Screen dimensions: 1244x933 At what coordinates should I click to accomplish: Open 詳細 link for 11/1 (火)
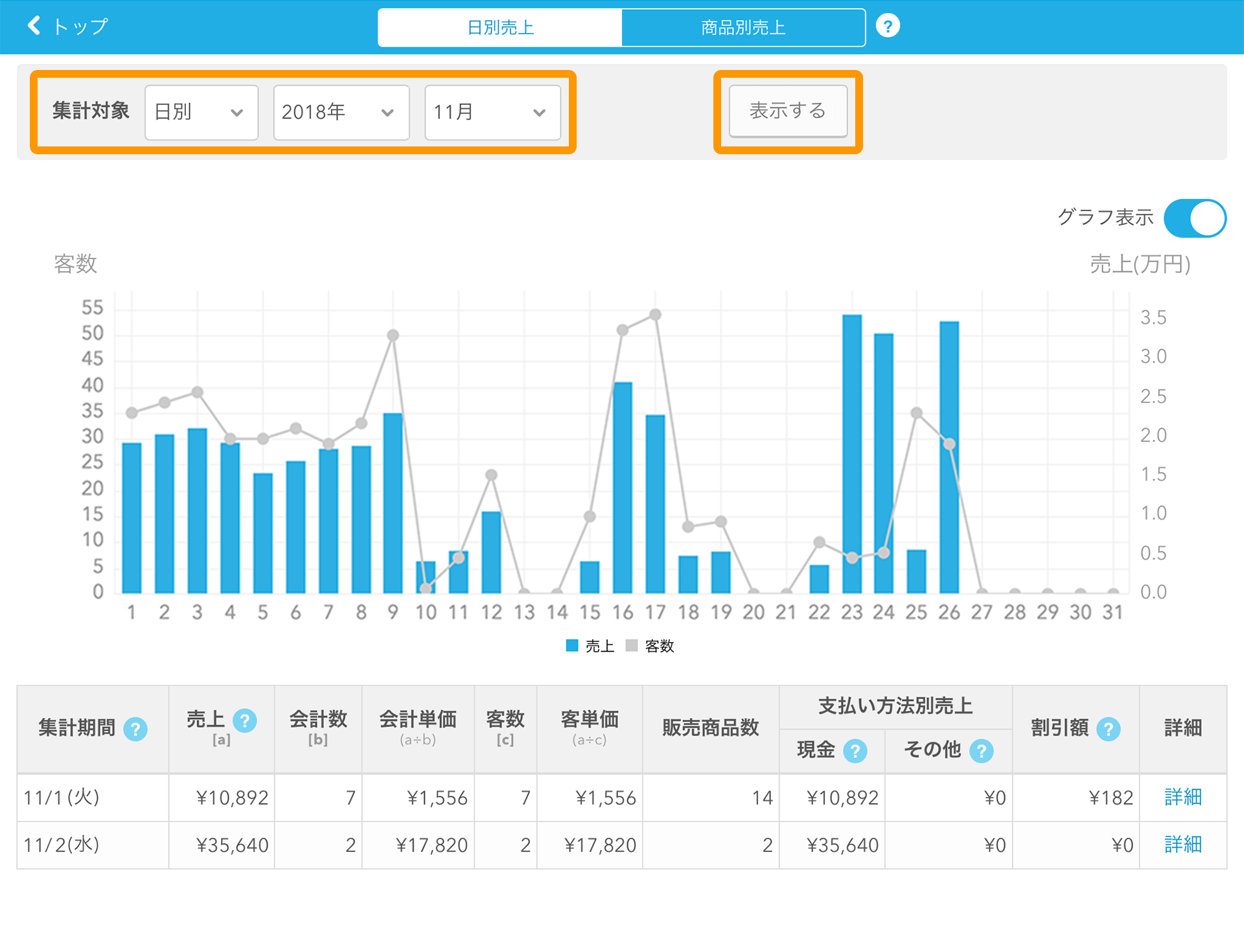coord(1183,797)
